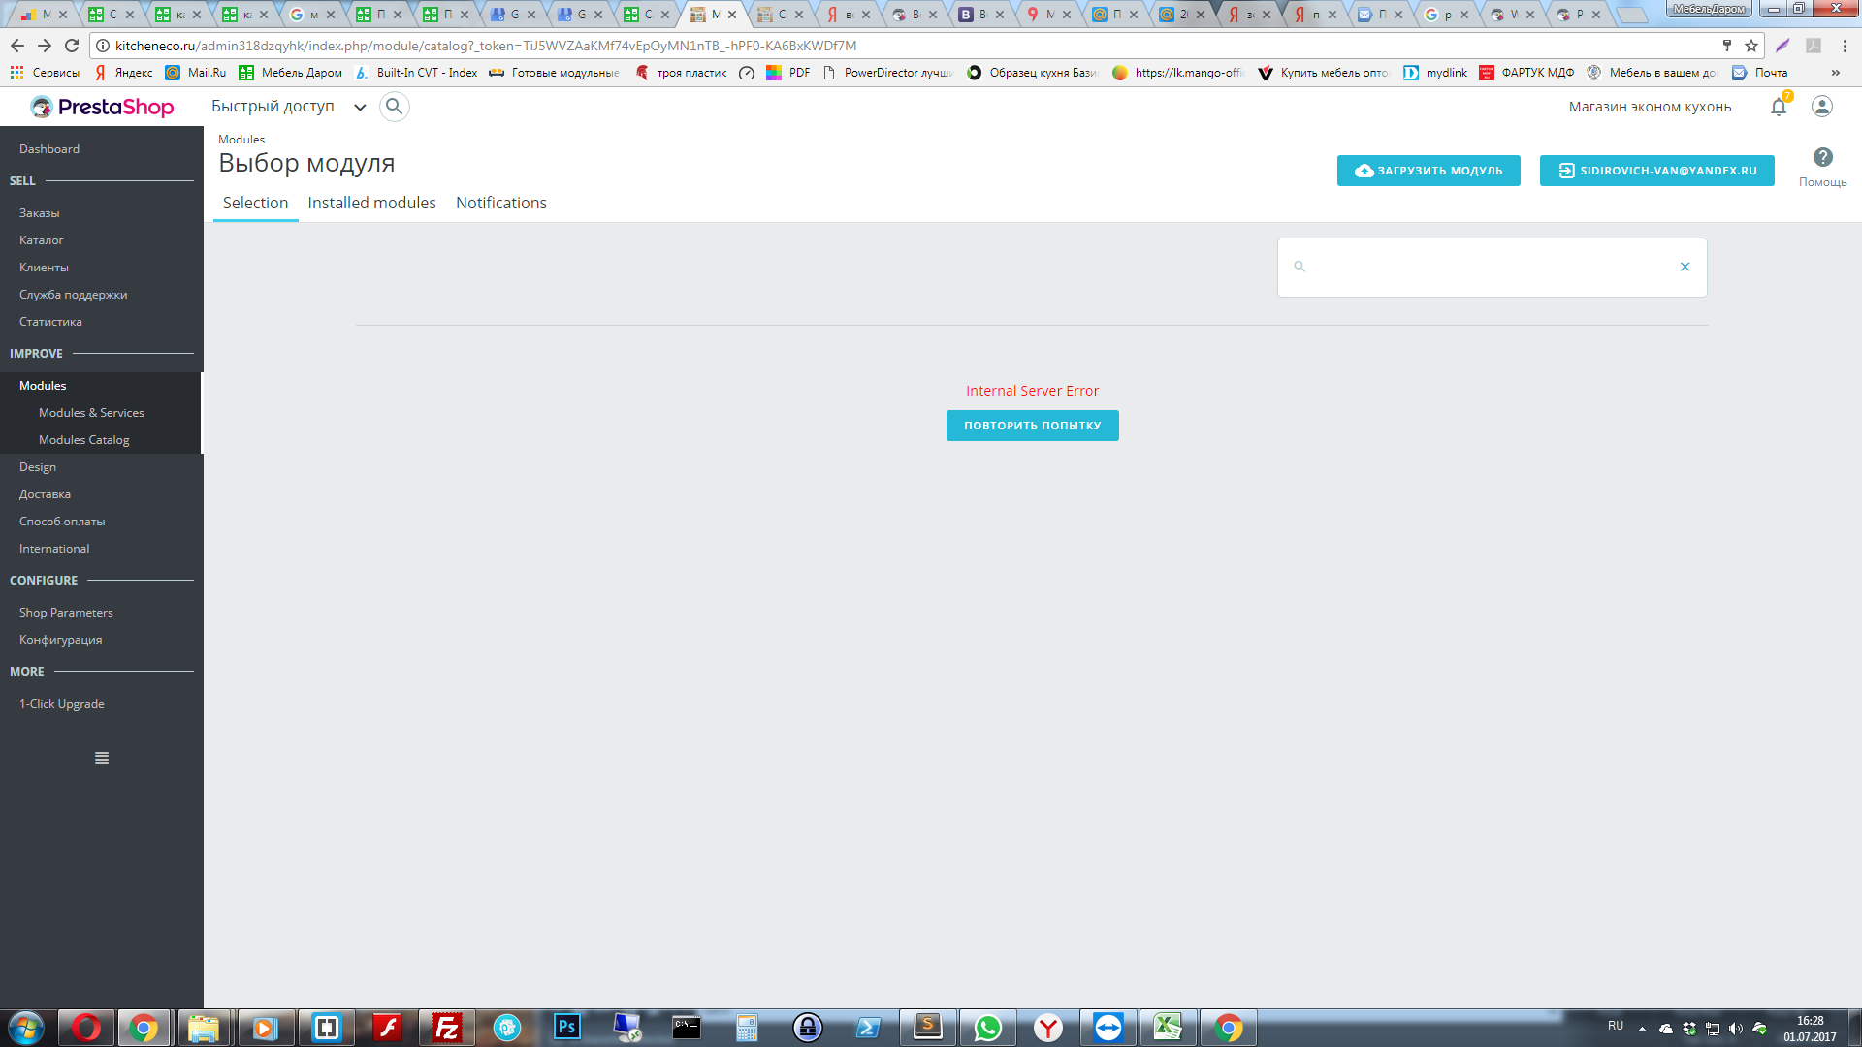This screenshot has width=1862, height=1047.
Task: Expand the bookmarks overflow chevron
Action: coord(1835,73)
